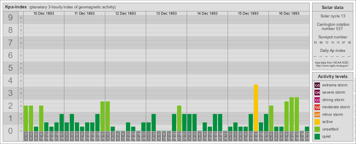356x144 pixels.
Task: Click the G2 moderate storm badge
Action: 317,107
